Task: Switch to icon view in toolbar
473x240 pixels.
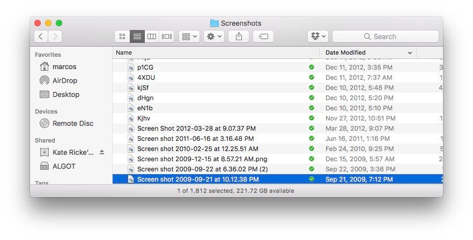Action: click(x=122, y=36)
